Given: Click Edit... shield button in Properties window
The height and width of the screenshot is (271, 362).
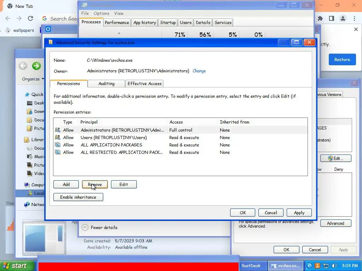Looking at the screenshot, I should 336,158.
